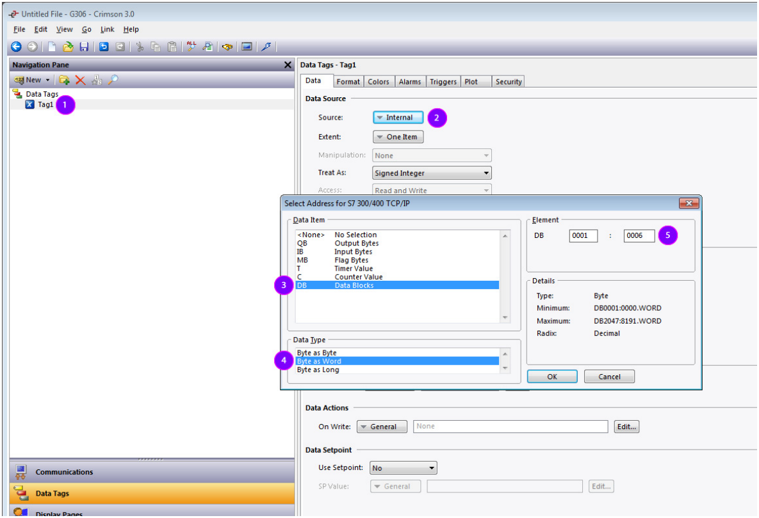This screenshot has height=518, width=759.
Task: Open the Use Setpoint No dropdown
Action: point(404,467)
